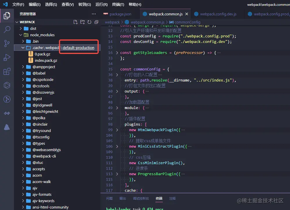Open the Run and Debug view

tap(7, 57)
